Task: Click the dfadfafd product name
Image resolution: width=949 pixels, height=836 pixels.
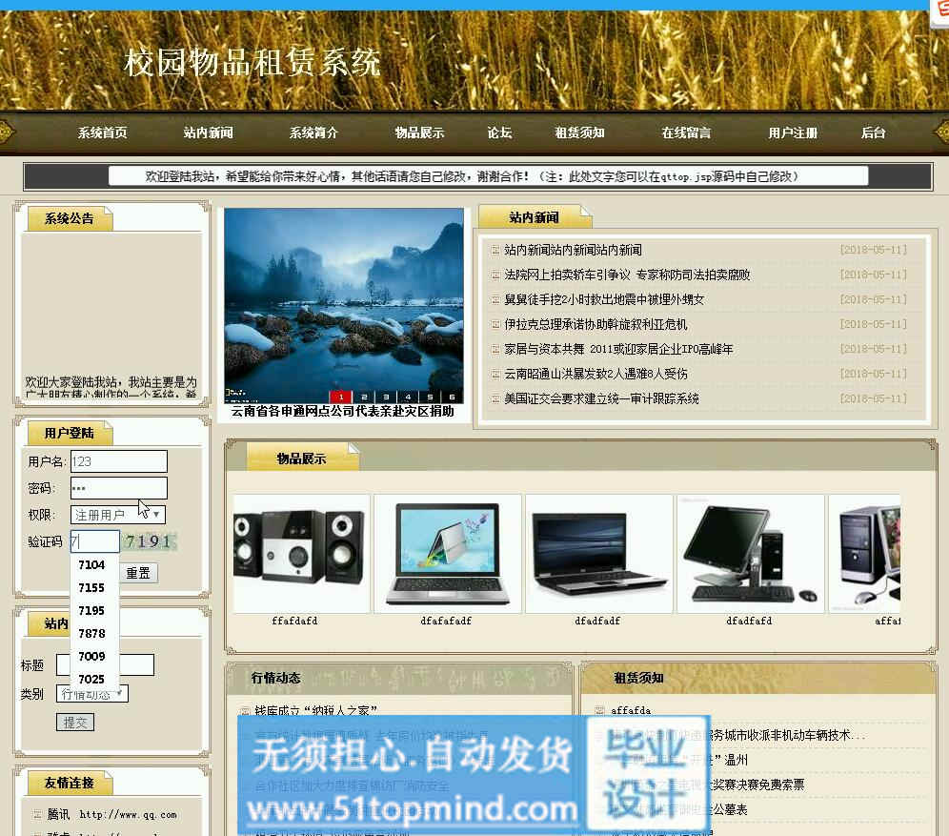Action: point(749,622)
